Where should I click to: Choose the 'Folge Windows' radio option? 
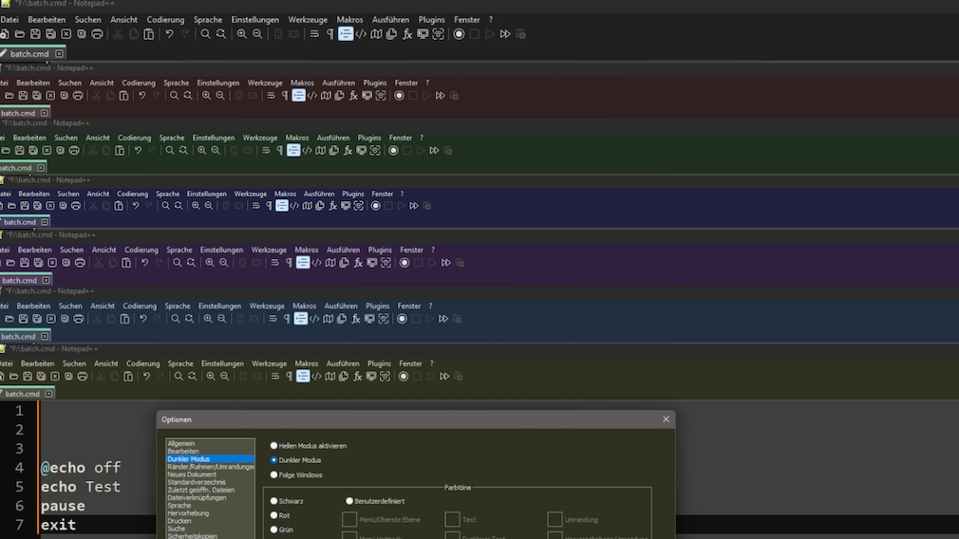pos(274,474)
